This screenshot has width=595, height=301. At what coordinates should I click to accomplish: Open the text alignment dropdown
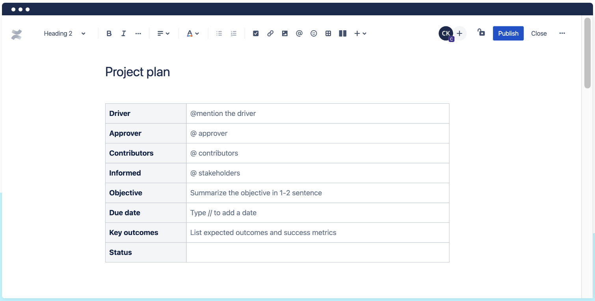(x=163, y=33)
